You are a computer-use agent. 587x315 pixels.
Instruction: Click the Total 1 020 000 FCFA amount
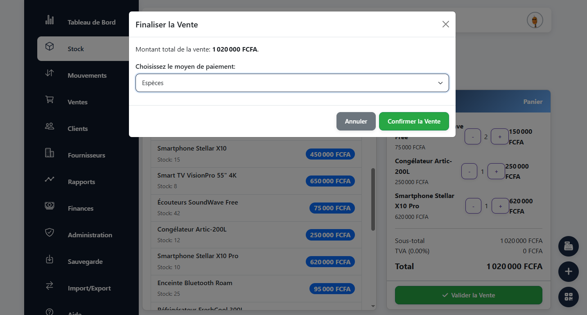point(515,266)
